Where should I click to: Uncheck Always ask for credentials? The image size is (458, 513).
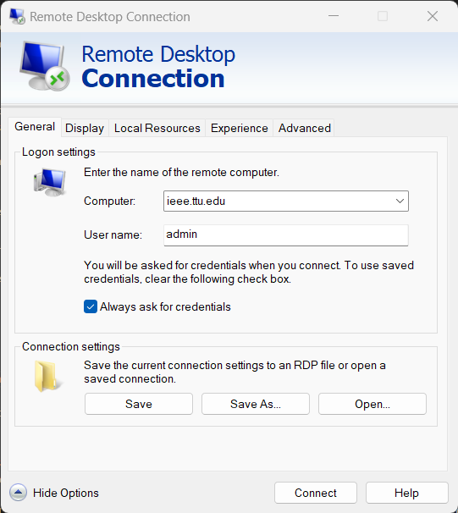tap(91, 307)
